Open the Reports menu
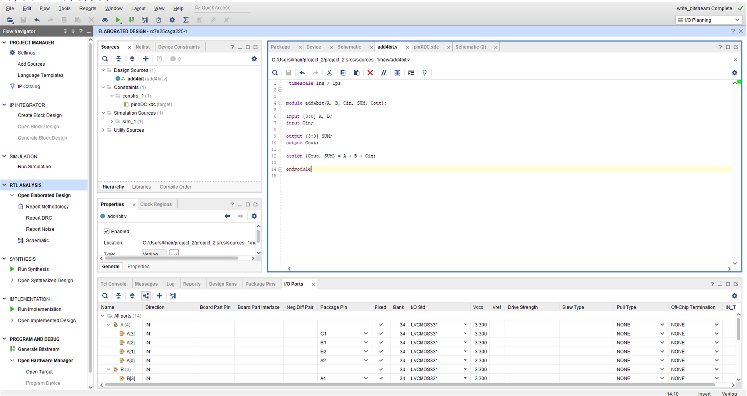The width and height of the screenshot is (747, 396). 88,8
